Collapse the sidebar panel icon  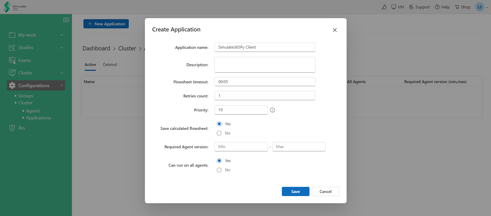click(66, 20)
